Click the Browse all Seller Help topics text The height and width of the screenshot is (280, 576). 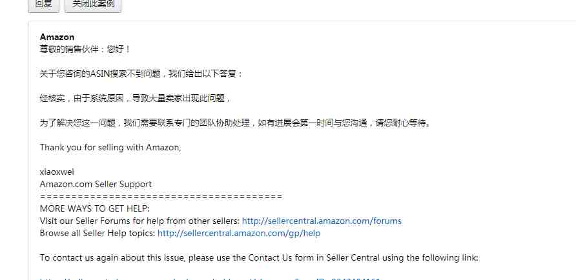(x=98, y=233)
